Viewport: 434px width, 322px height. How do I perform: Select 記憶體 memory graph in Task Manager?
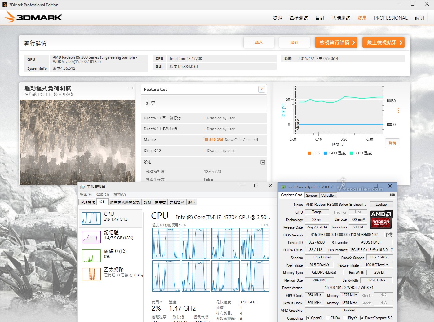91,237
